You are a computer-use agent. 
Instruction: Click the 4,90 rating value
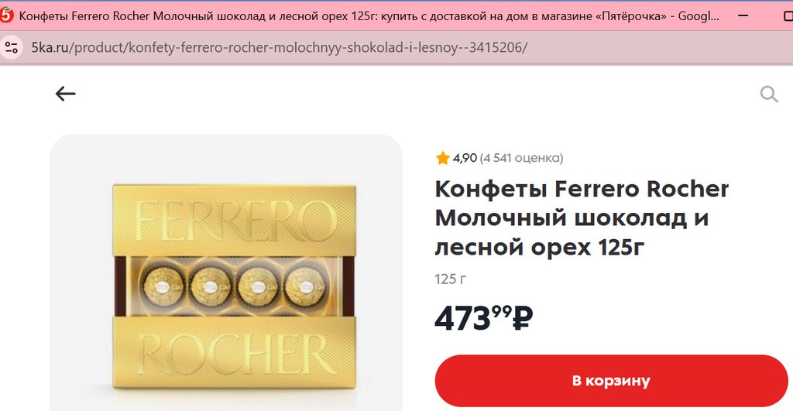[465, 158]
